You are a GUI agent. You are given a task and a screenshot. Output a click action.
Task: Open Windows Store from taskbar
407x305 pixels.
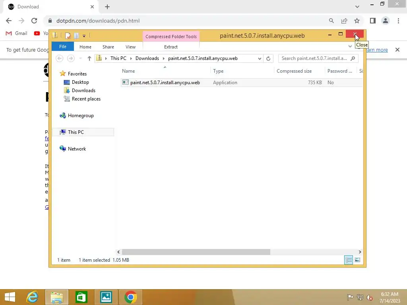[81, 297]
